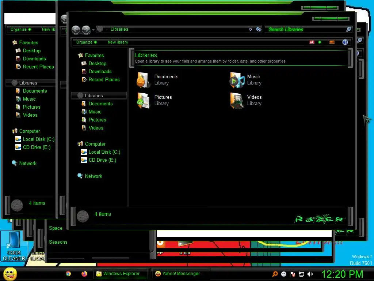Open Desktop in the back-left window's sidebar

tap(31, 50)
